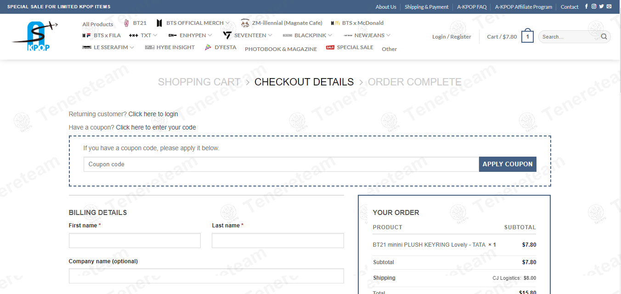621x294 pixels.
Task: Focus the First name field
Action: click(x=135, y=240)
